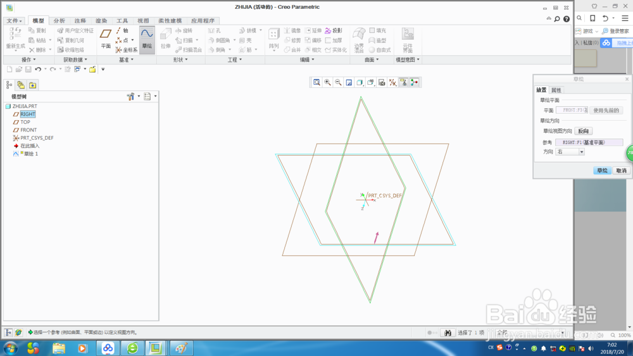Image resolution: width=633 pixels, height=356 pixels.
Task: Open the display style icon in graphics toolbar
Action: 360,82
